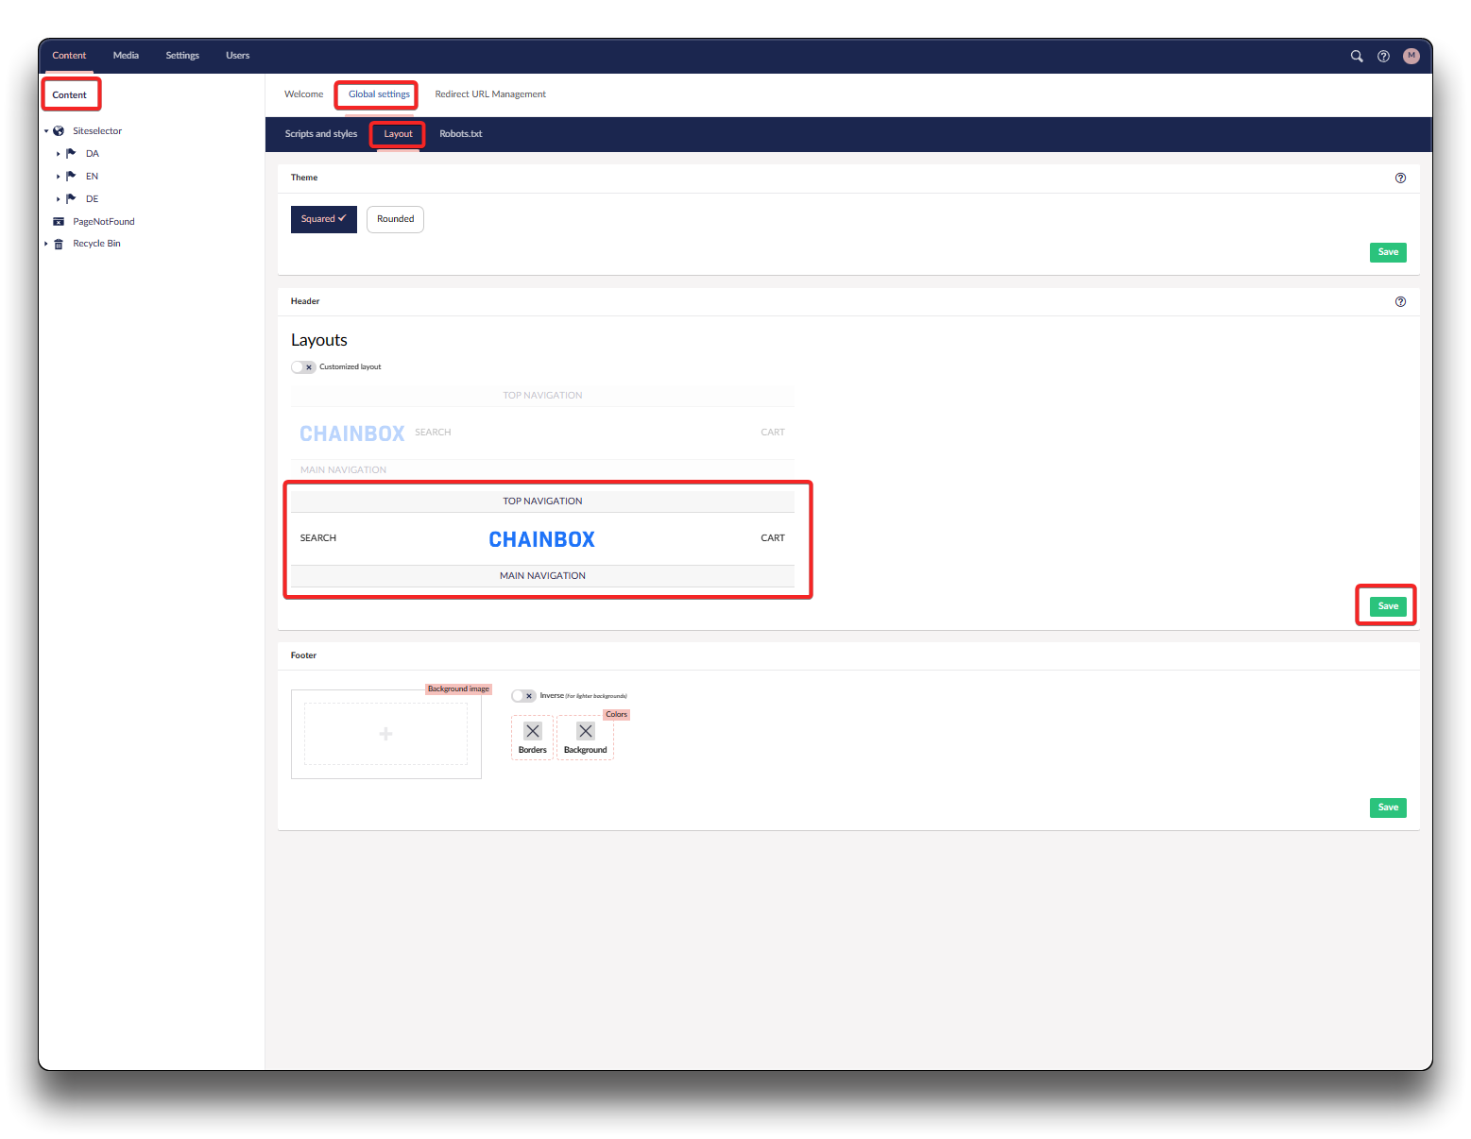Add a footer background image
Image resolution: width=1471 pixels, height=1139 pixels.
point(385,734)
